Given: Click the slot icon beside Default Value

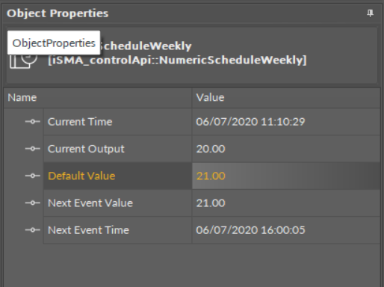Looking at the screenshot, I should [33, 176].
